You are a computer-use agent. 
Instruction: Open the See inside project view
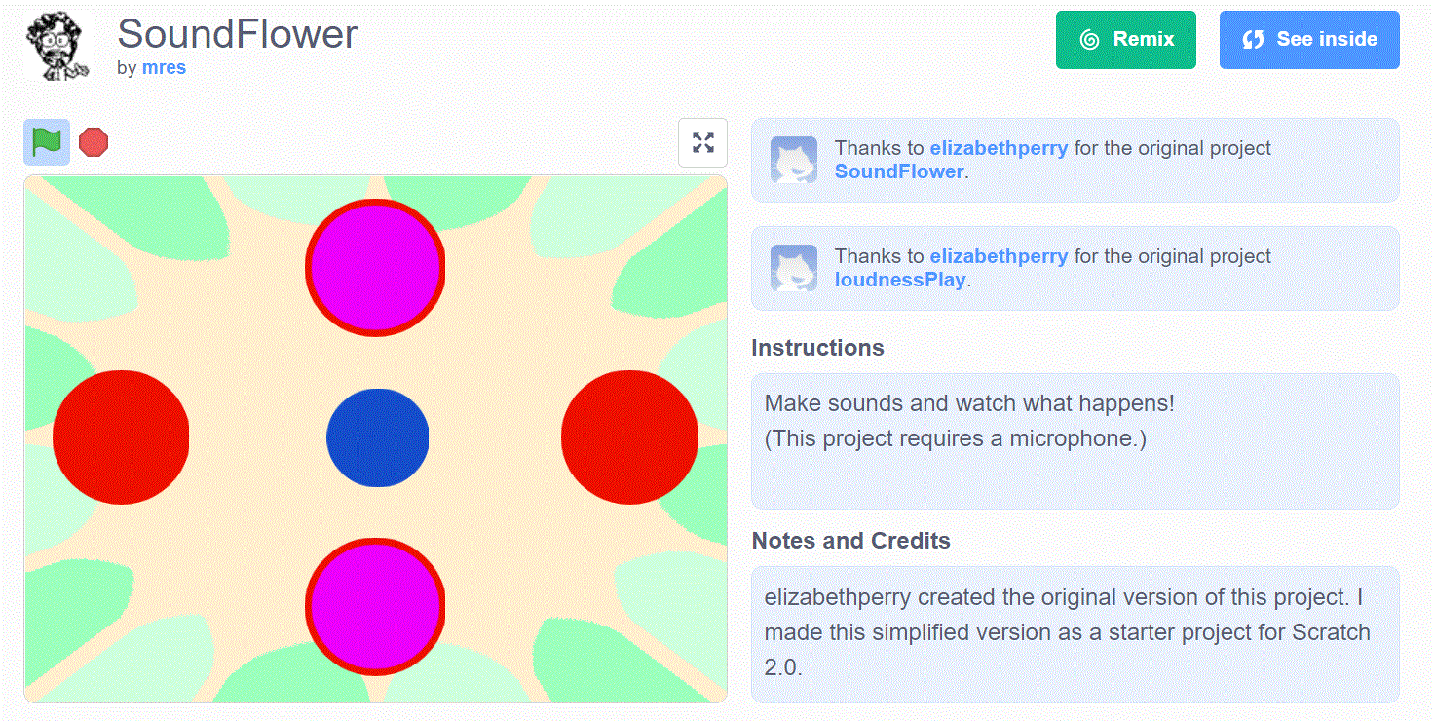pyautogui.click(x=1308, y=40)
